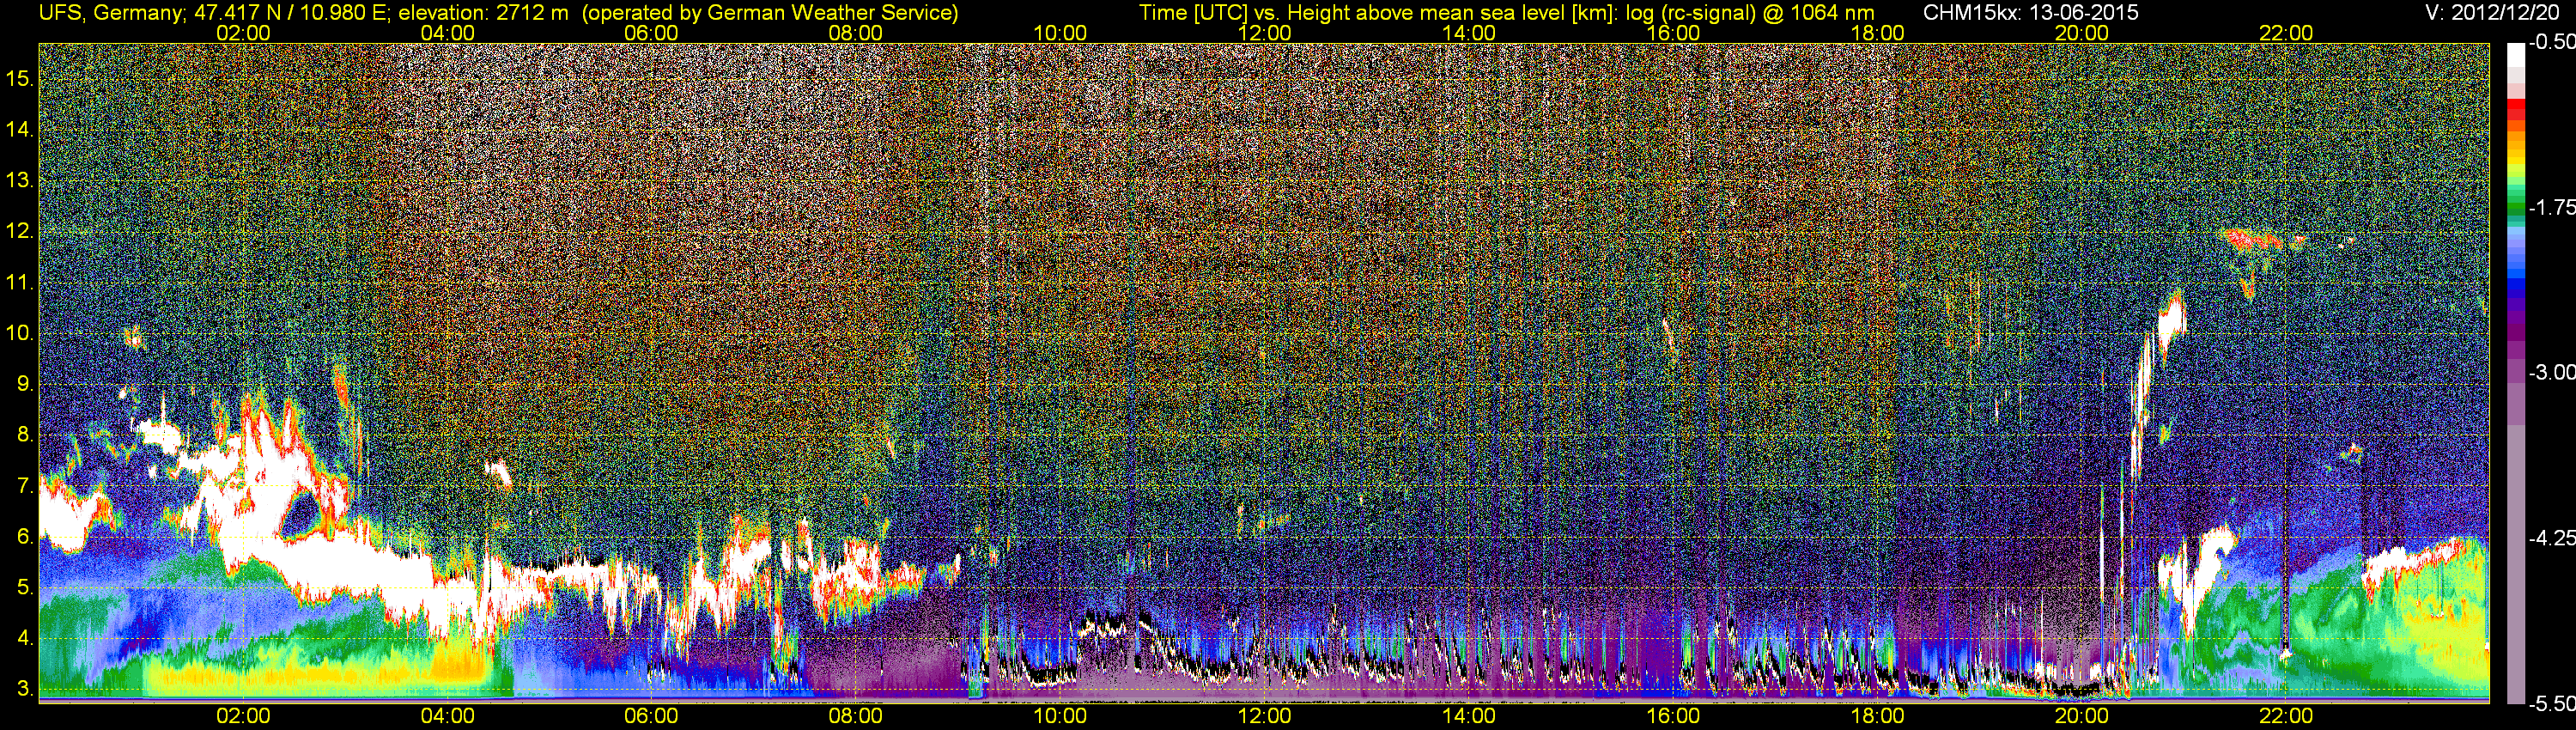The image size is (2576, 730).
Task: Click the yellow aerosol layer near 04:00
Action: [x=462, y=664]
